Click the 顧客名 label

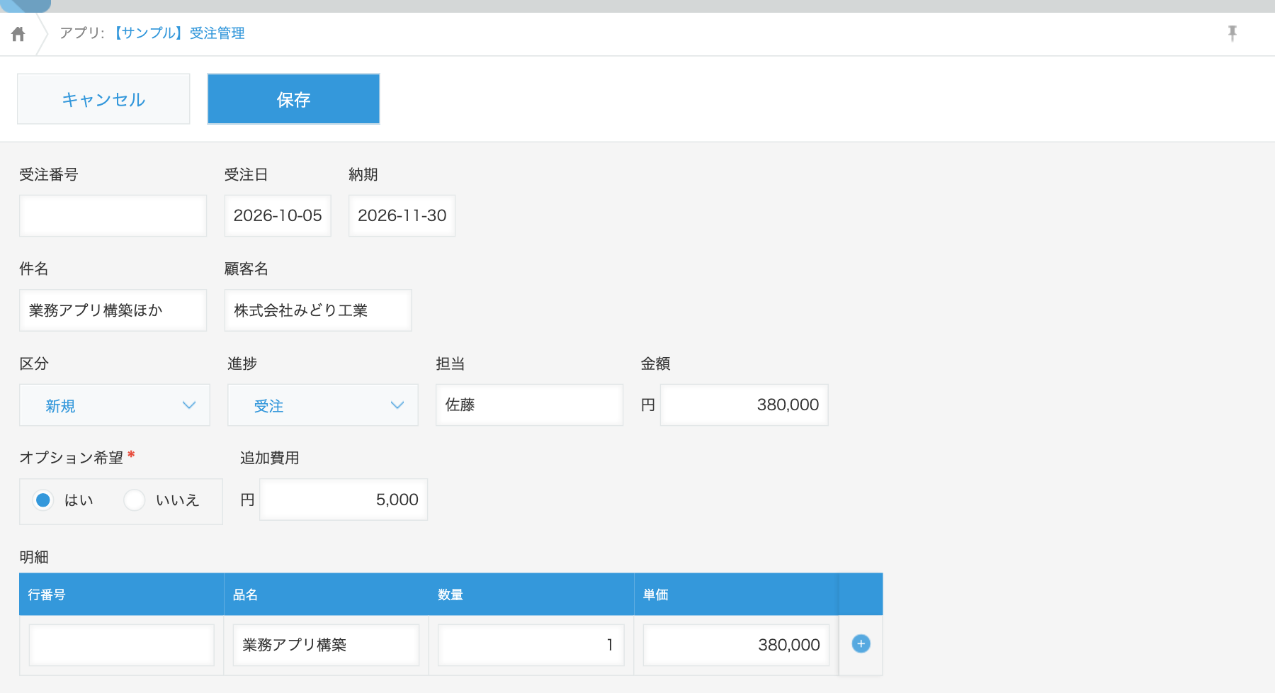tap(246, 269)
